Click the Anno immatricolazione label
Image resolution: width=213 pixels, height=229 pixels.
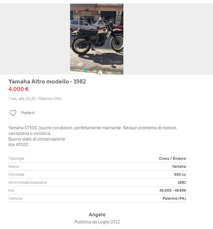28,183
